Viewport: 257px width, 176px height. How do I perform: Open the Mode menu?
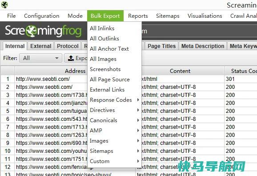click(x=75, y=16)
